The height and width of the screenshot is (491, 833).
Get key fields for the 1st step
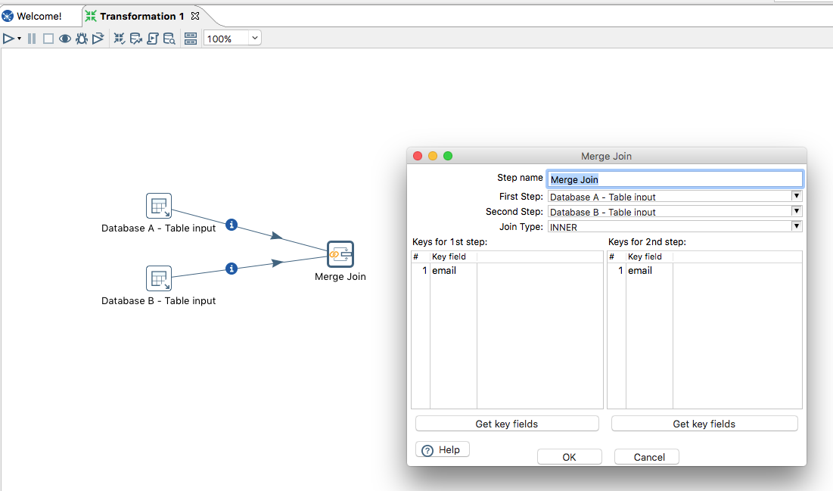(507, 424)
